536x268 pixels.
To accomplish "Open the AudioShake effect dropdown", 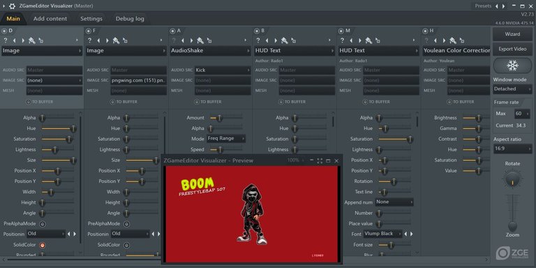I will coord(211,51).
